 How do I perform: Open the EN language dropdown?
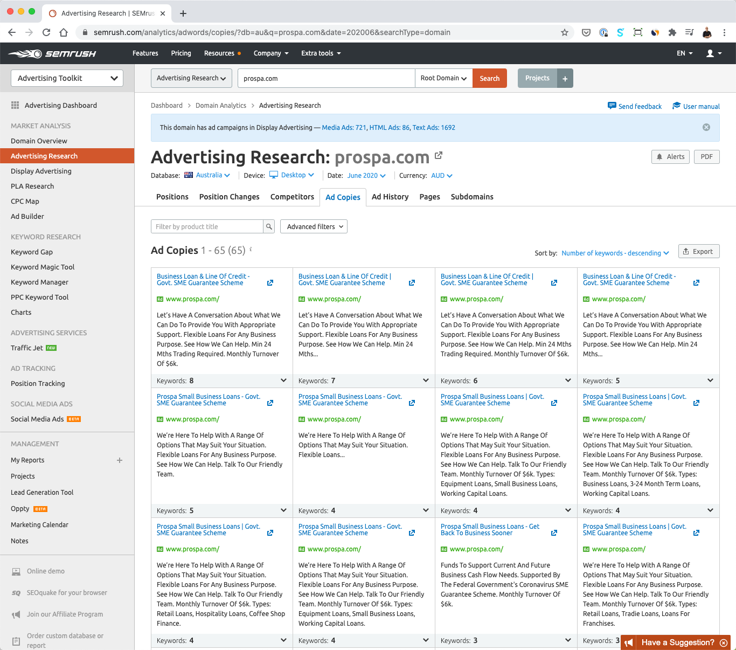[x=685, y=53]
